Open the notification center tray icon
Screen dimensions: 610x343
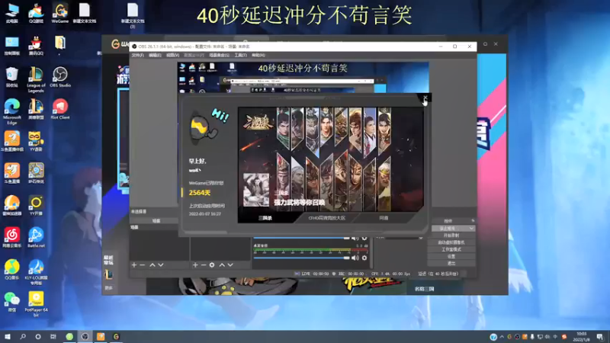(600, 337)
